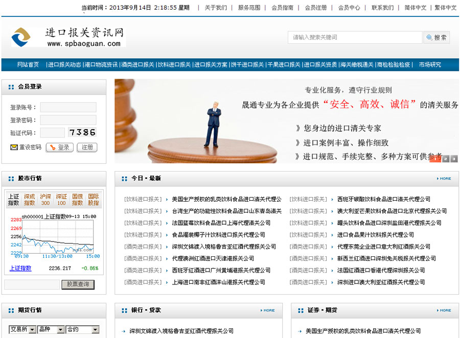Open 海关缴税通关 in the nav bar

tap(357, 64)
